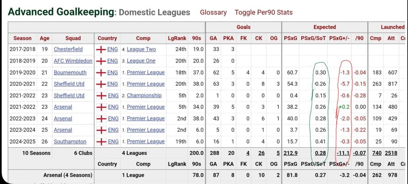
Task: Sort by the GA column header
Action: point(213,38)
